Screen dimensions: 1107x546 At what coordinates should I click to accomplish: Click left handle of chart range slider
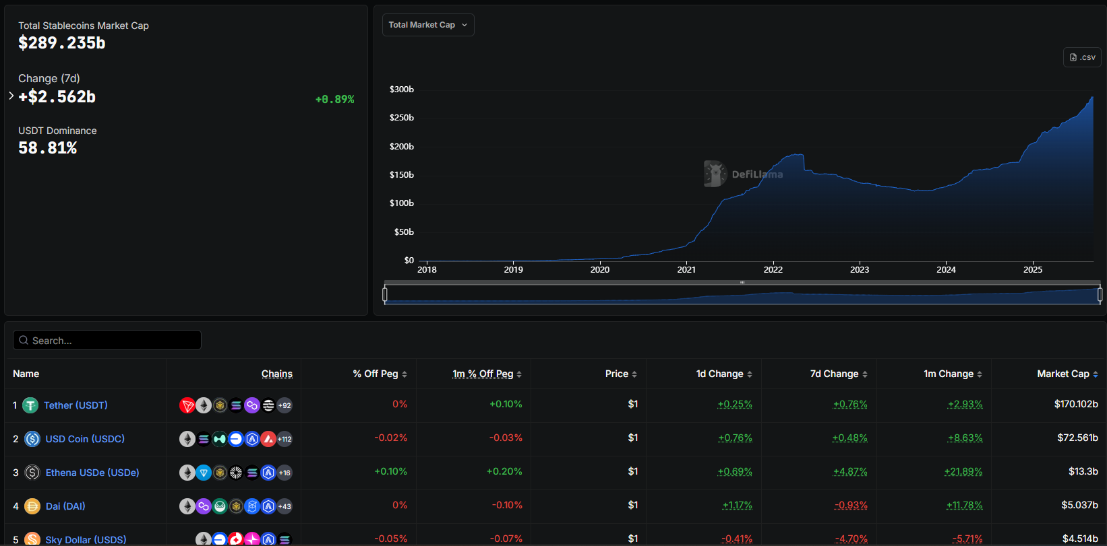(x=385, y=294)
